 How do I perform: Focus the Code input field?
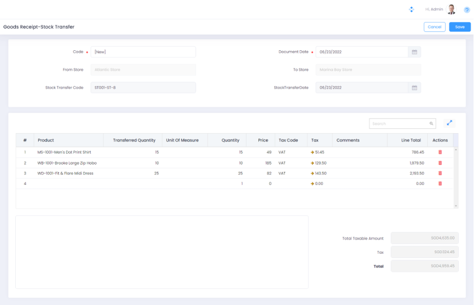(x=143, y=52)
